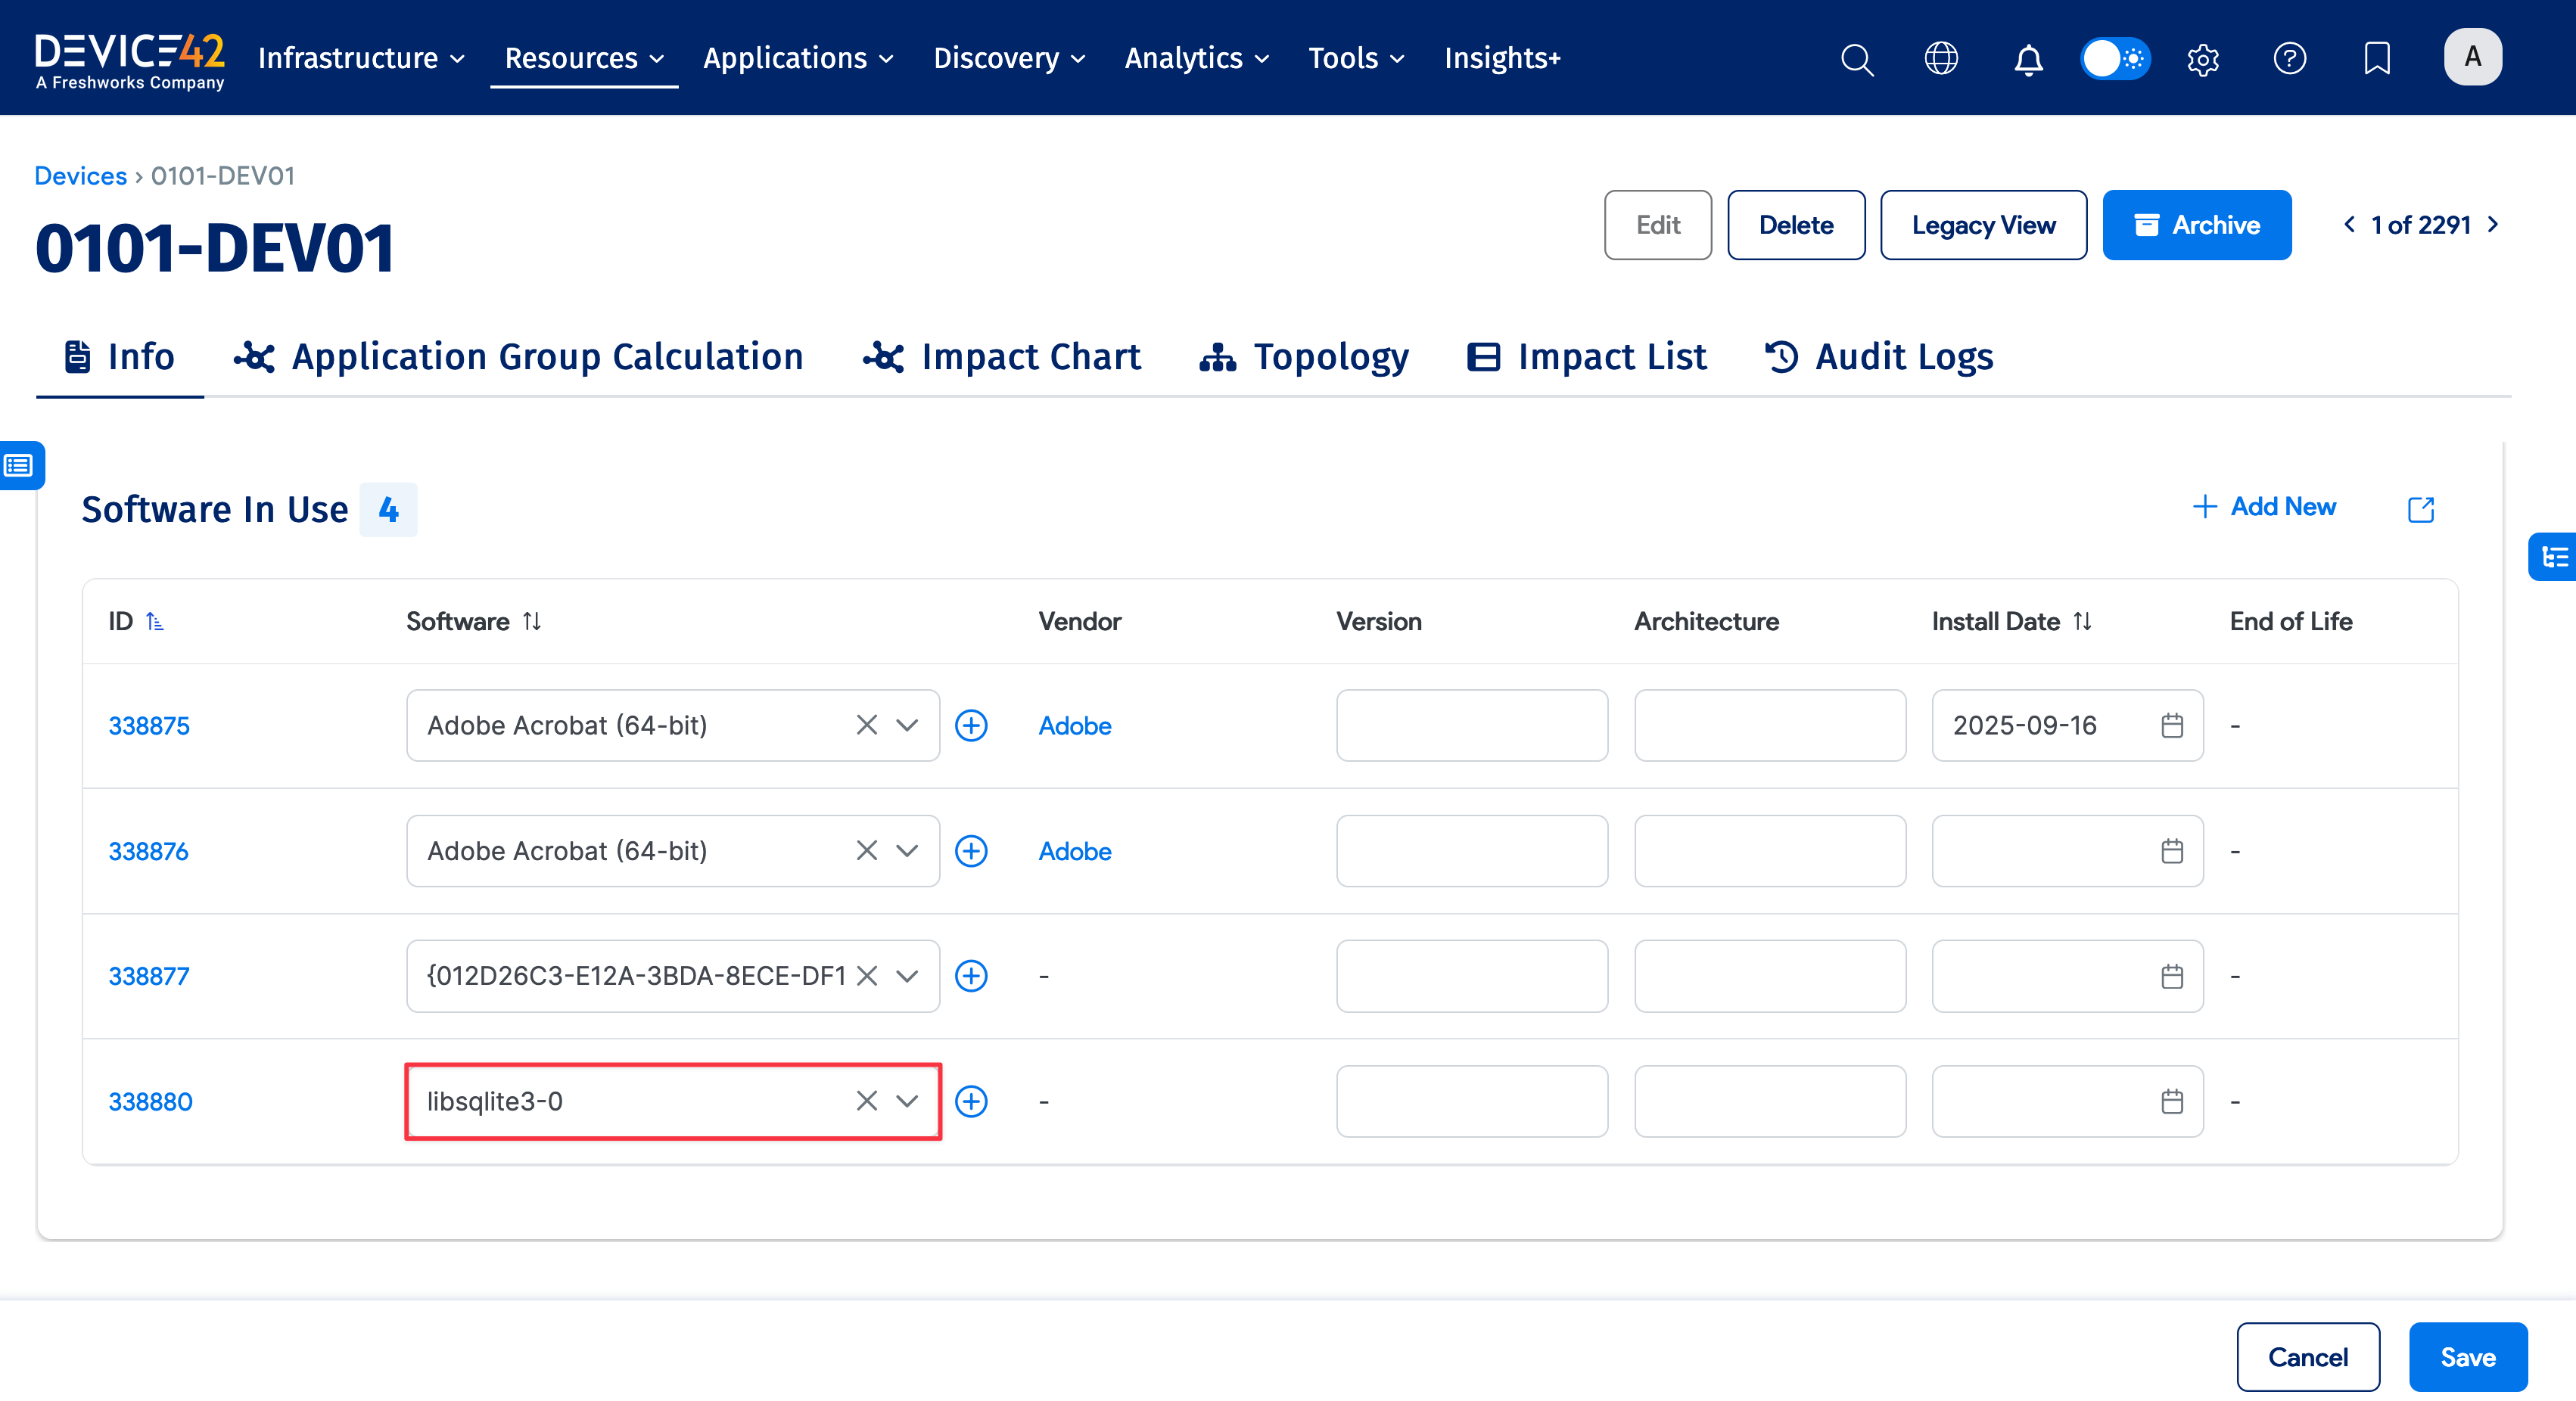Switch to the Topology tab
This screenshot has height=1401, width=2576.
[x=1304, y=357]
